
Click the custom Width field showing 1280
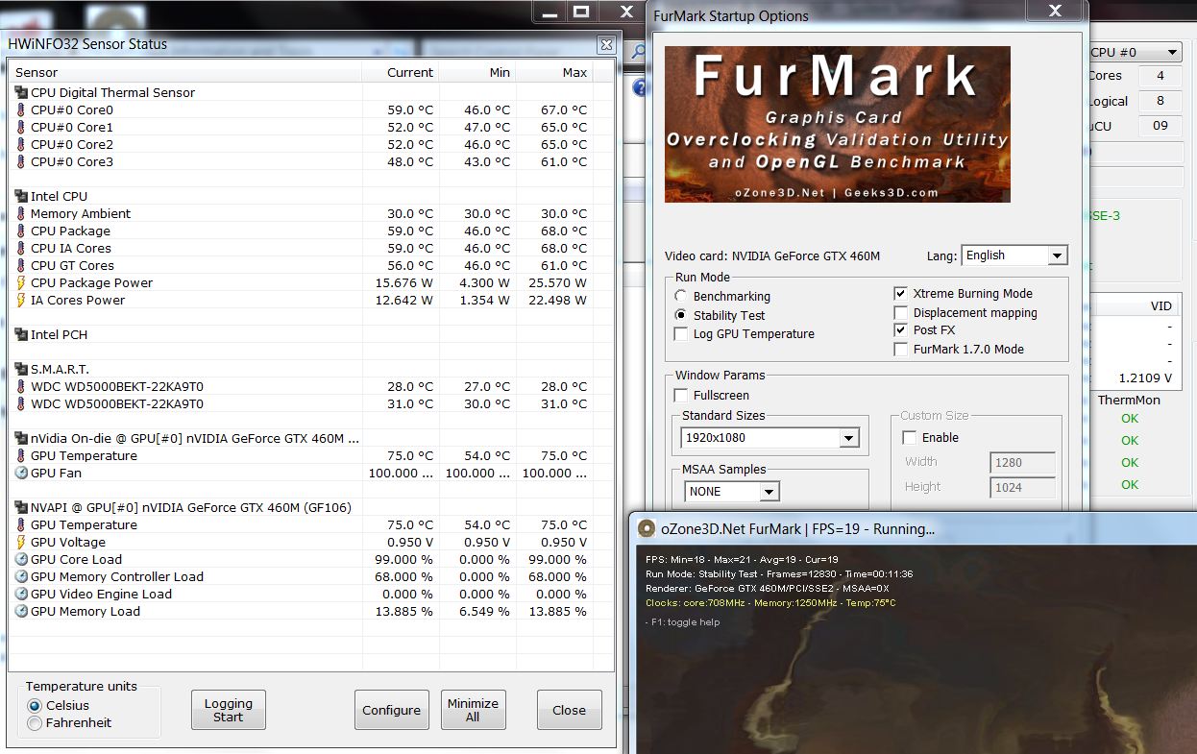pos(1022,462)
